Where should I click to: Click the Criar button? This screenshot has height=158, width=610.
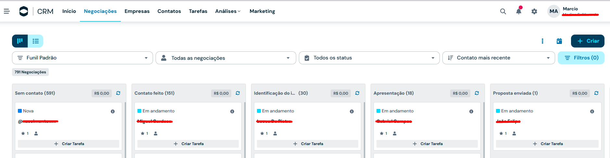click(x=588, y=41)
